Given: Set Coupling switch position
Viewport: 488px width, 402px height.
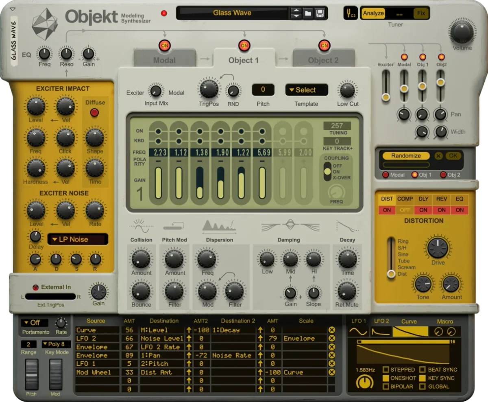Looking at the screenshot, I should coord(327,171).
